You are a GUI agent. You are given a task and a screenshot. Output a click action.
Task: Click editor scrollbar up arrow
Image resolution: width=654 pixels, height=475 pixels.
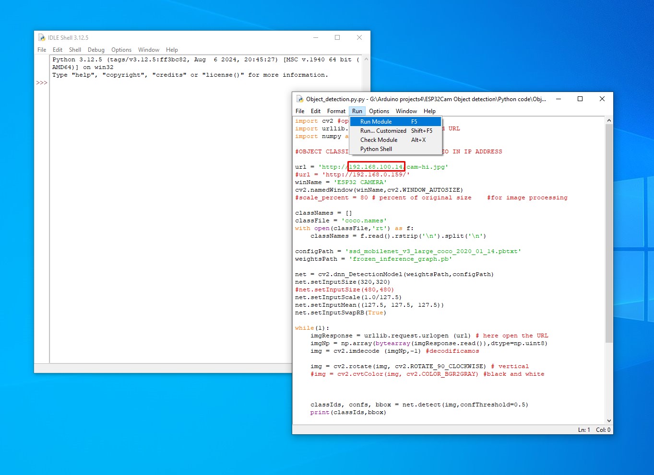(609, 121)
